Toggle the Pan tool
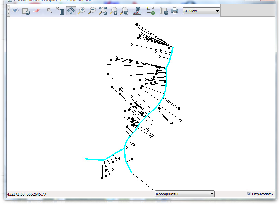Screen dimensions: 280x204 tap(71, 11)
